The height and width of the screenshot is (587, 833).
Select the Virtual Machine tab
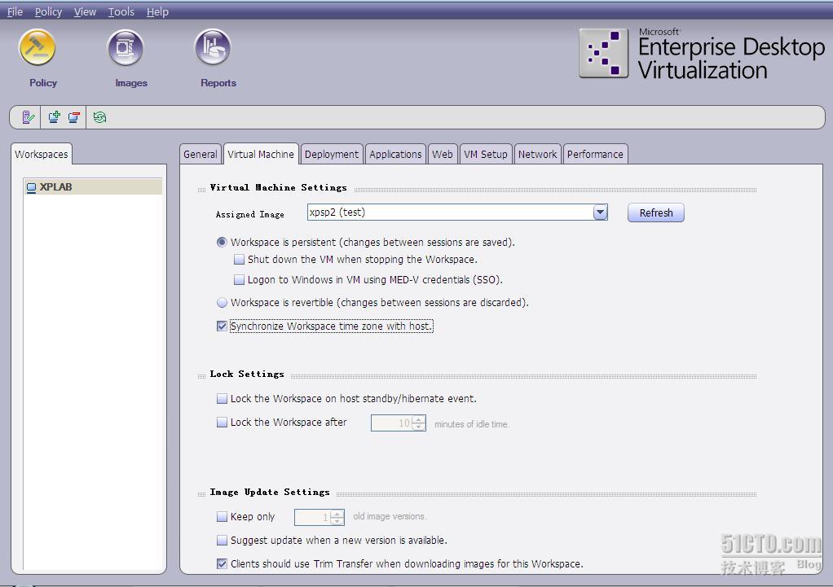(x=261, y=155)
